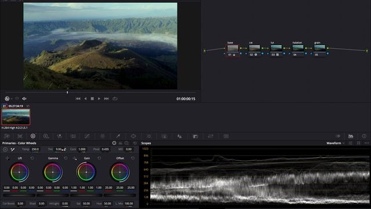Open the Key palette
This screenshot has width=371, height=209.
click(x=195, y=136)
